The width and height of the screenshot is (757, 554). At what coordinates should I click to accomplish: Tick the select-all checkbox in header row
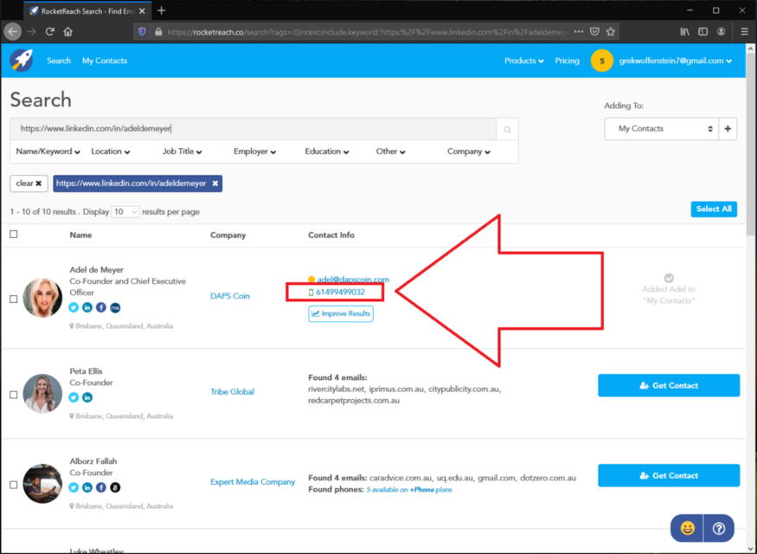(14, 235)
